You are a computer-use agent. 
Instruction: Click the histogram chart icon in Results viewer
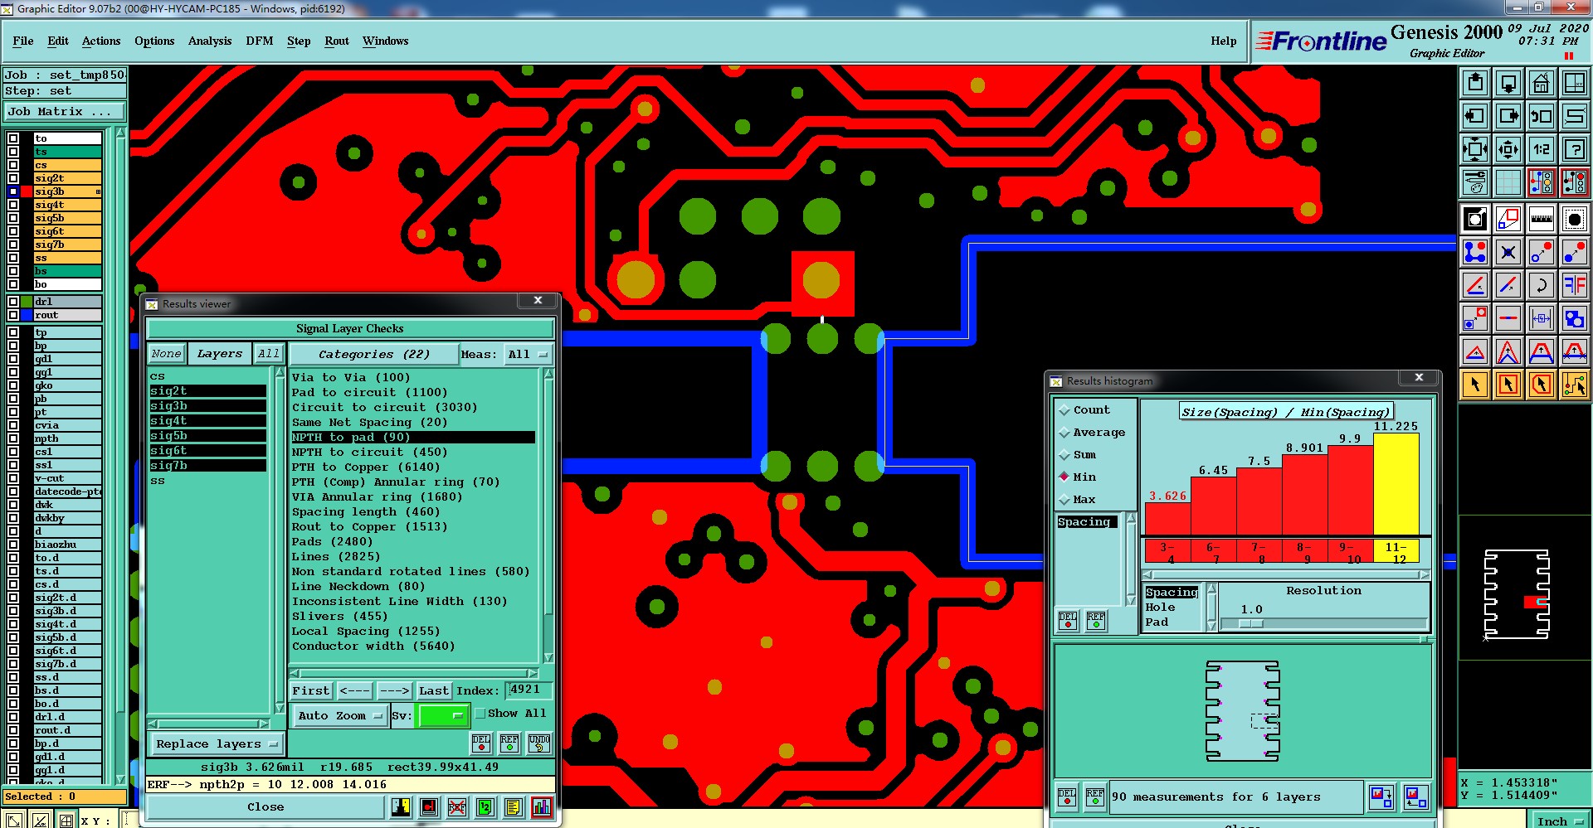point(542,806)
